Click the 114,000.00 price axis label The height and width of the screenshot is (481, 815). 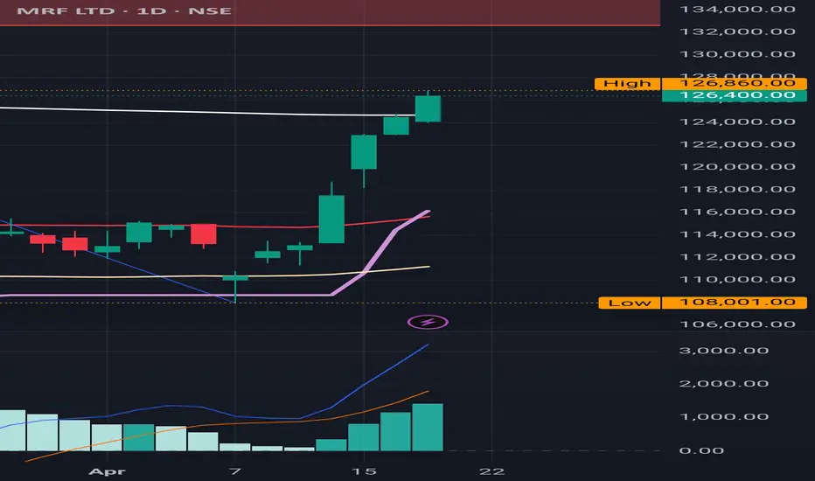[737, 234]
